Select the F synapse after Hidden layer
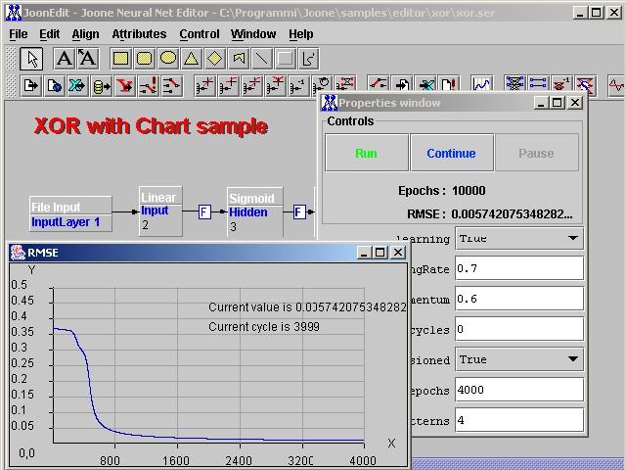The image size is (626, 470). click(x=299, y=211)
